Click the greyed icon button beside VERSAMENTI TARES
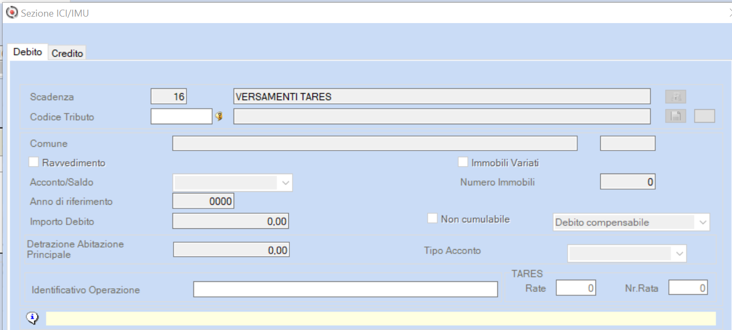 pos(675,96)
